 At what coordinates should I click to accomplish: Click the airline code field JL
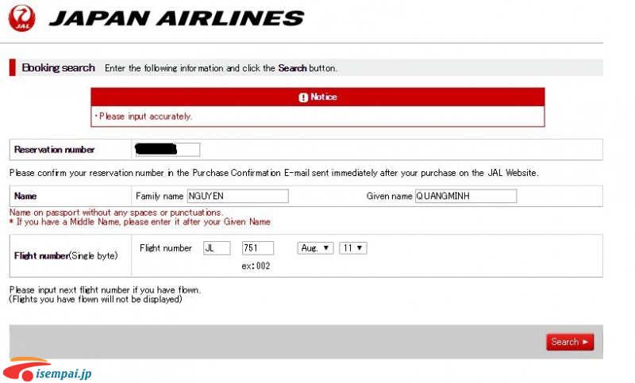tap(217, 248)
